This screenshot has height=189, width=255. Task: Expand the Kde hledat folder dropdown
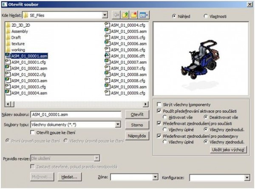coord(104,16)
